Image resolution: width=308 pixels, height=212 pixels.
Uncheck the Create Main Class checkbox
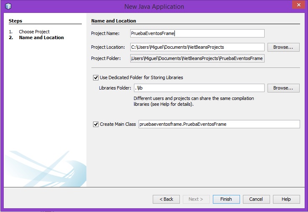click(x=96, y=124)
